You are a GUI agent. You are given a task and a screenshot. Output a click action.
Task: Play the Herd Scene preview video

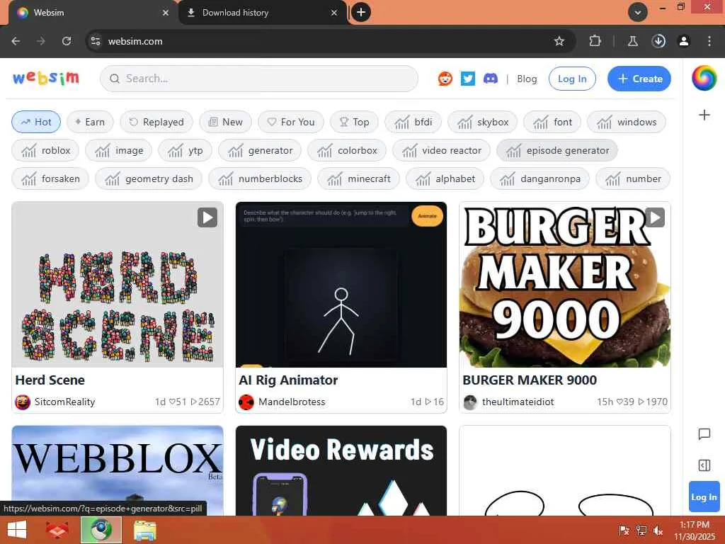(207, 217)
